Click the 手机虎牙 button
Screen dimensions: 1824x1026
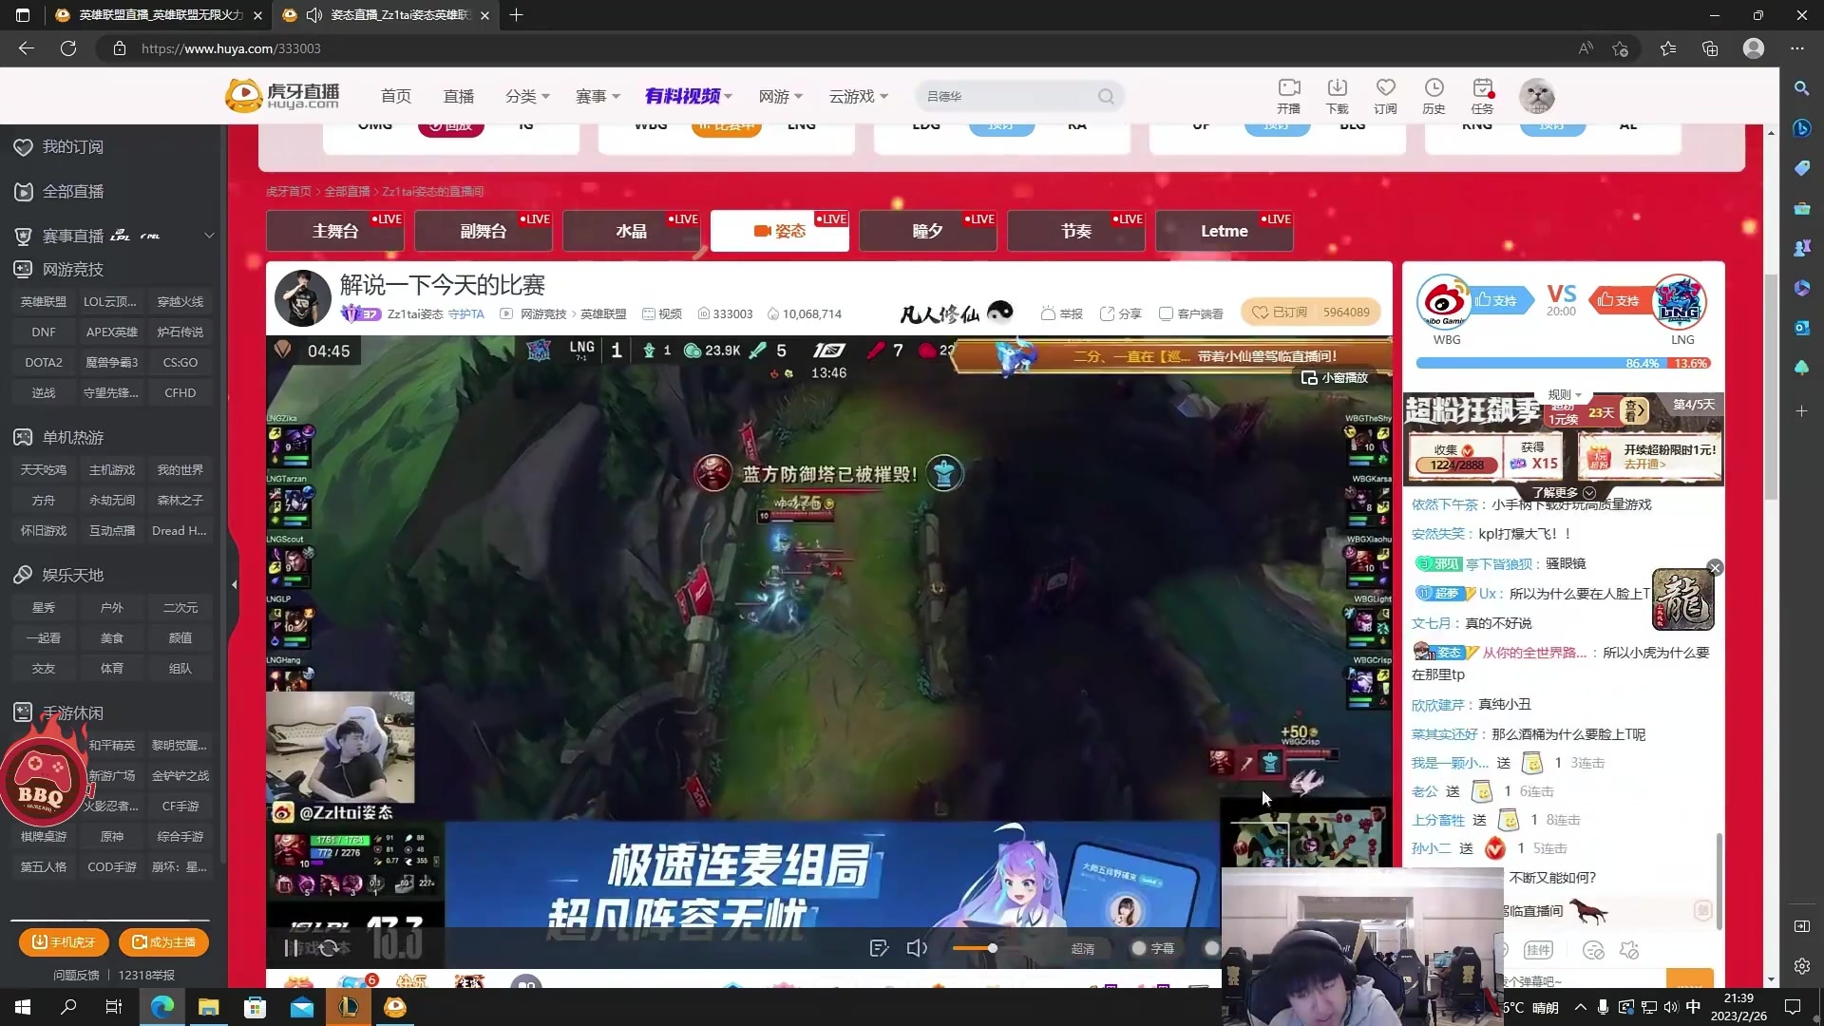tap(64, 941)
